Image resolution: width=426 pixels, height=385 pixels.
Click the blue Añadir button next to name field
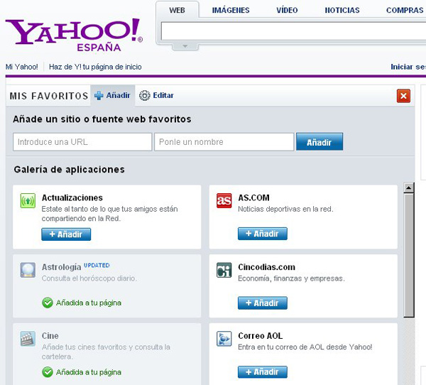(x=319, y=141)
